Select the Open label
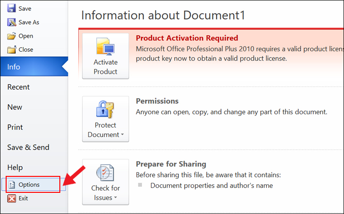The height and width of the screenshot is (214, 344). [x=26, y=36]
